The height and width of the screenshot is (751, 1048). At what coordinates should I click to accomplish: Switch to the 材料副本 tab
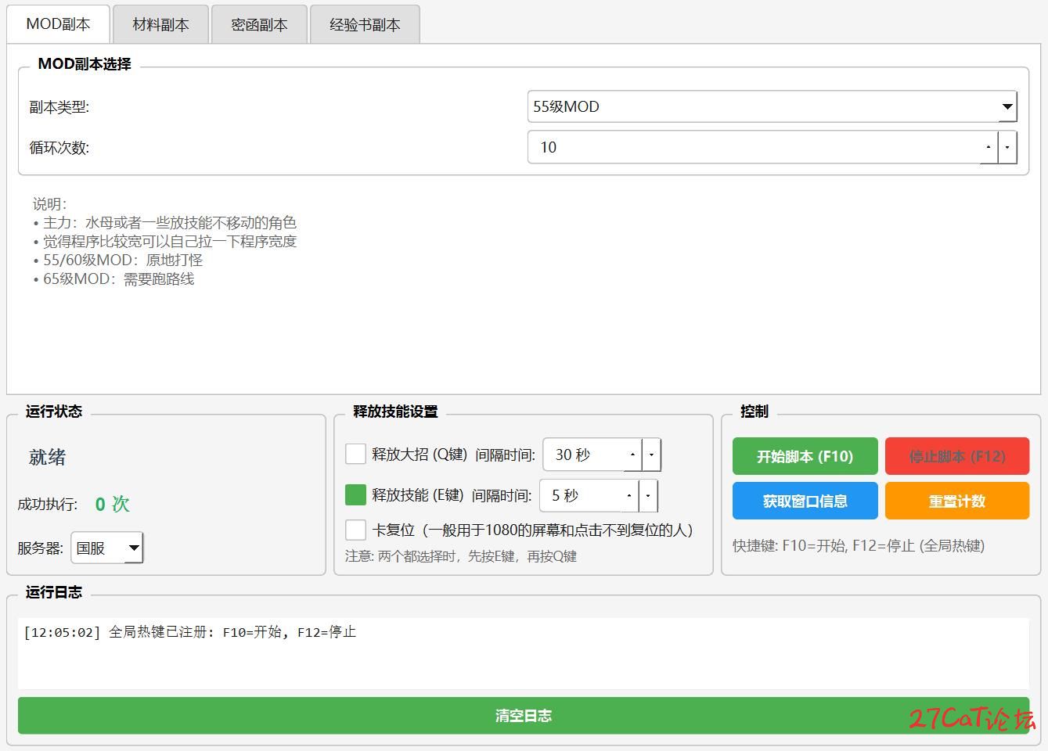[160, 25]
